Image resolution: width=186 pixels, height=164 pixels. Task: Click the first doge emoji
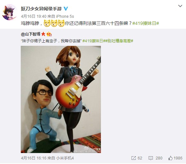coord(47,23)
